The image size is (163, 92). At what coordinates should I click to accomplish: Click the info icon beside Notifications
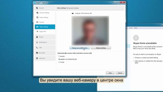[x=37, y=42]
